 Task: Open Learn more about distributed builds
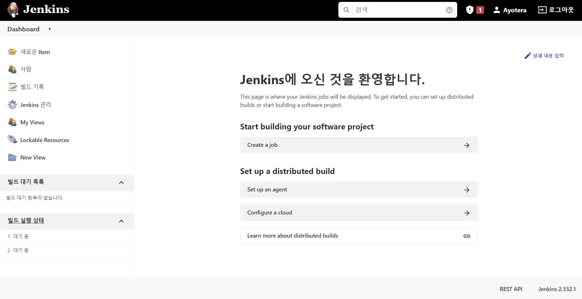(x=359, y=236)
